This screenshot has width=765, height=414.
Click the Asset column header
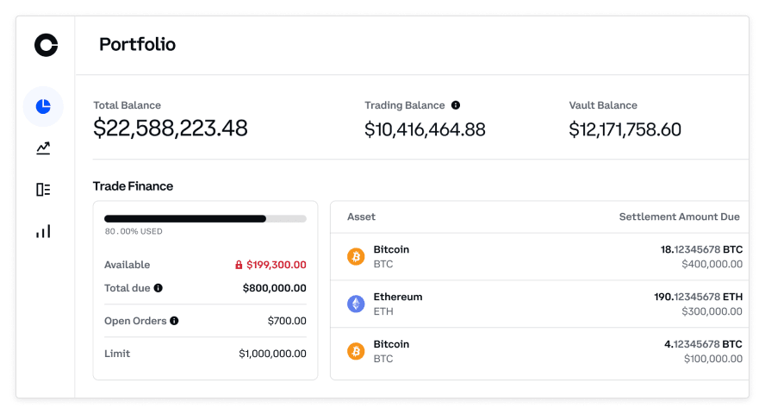click(x=361, y=217)
